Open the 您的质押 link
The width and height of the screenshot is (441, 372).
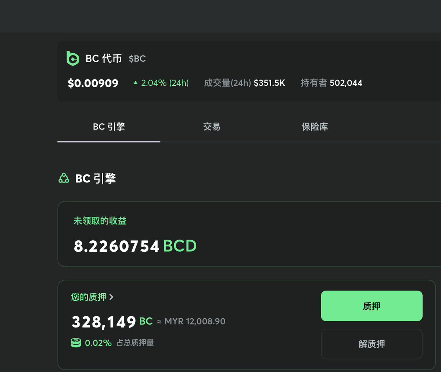coord(89,297)
